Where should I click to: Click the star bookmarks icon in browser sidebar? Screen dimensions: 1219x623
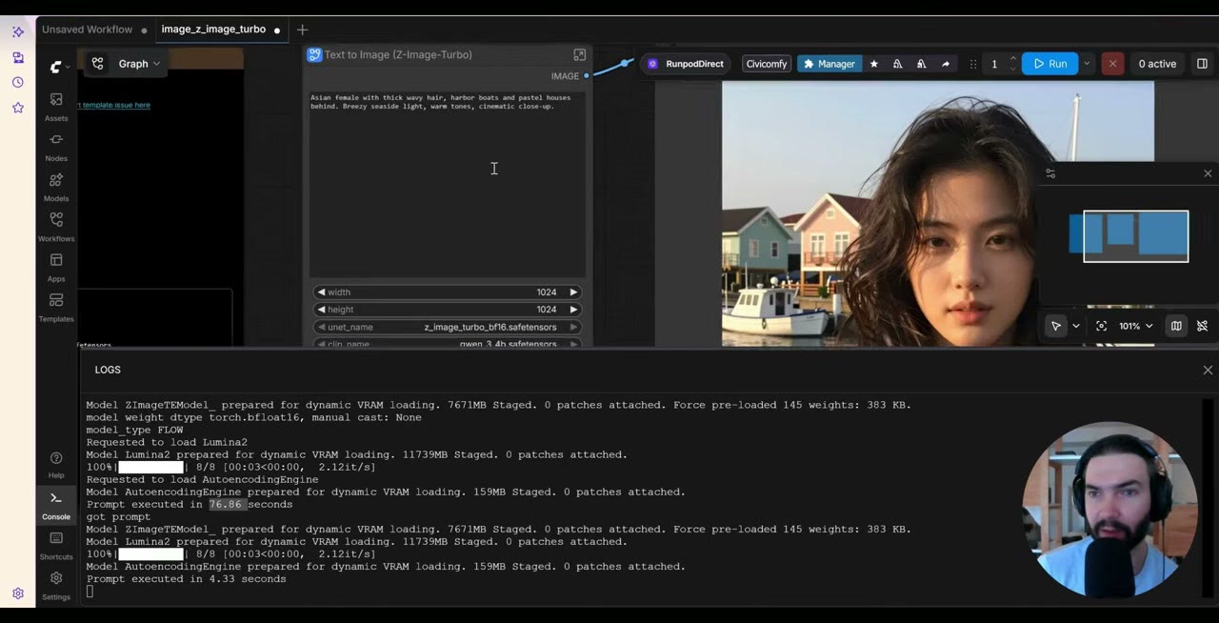point(18,108)
